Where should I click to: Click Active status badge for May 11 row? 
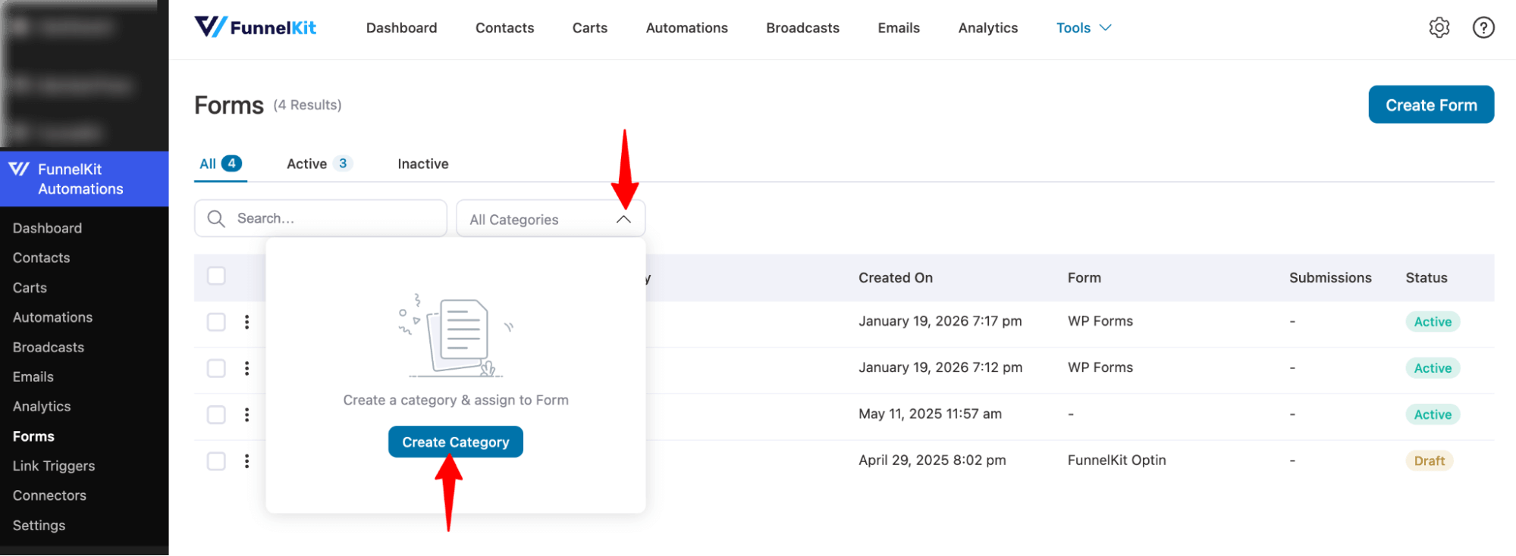click(x=1432, y=414)
